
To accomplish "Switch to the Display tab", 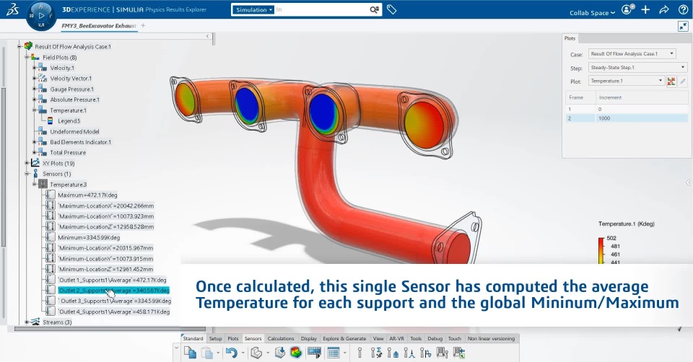I will click(309, 339).
